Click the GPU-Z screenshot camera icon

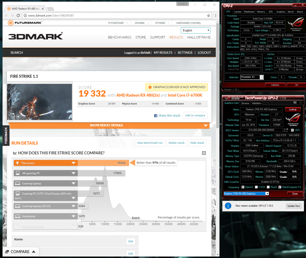(x=295, y=103)
